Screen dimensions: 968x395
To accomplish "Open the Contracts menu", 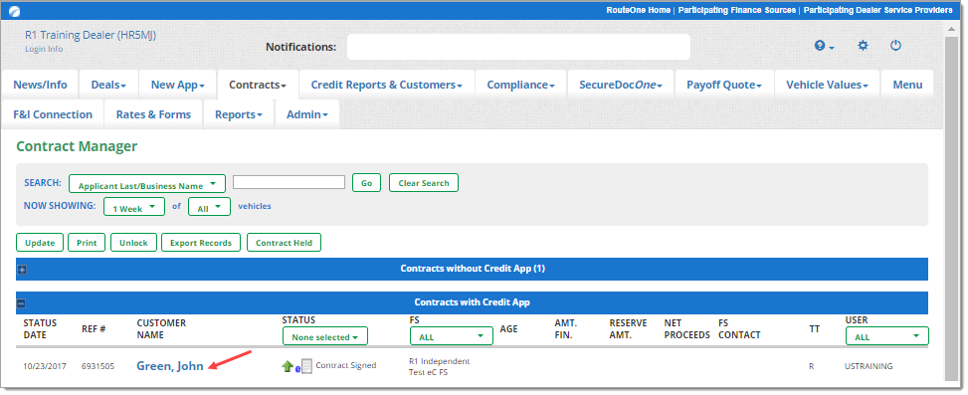I will [258, 85].
